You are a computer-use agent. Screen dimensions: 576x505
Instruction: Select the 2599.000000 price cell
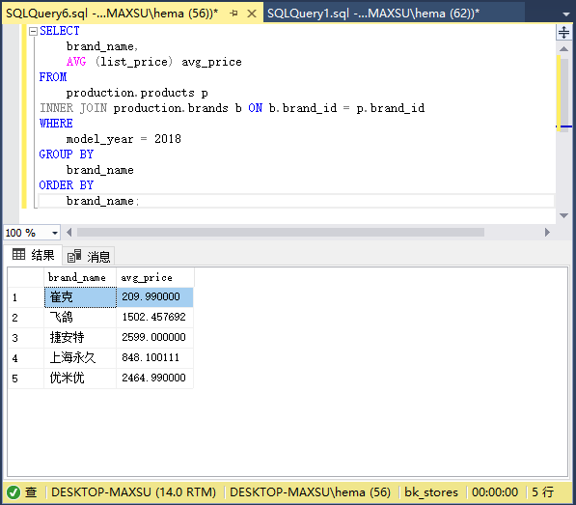[x=154, y=338]
